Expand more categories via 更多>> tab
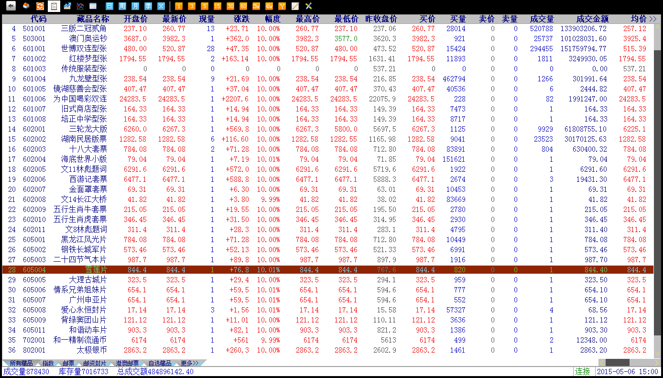 point(189,364)
